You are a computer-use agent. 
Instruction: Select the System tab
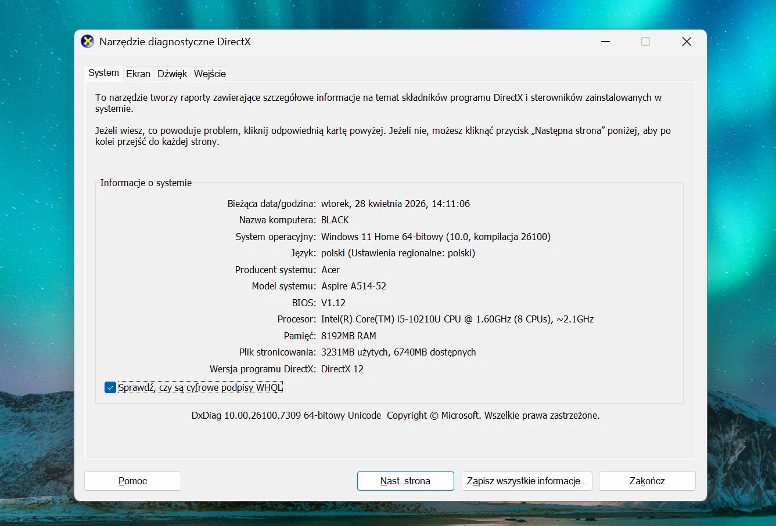coord(103,73)
